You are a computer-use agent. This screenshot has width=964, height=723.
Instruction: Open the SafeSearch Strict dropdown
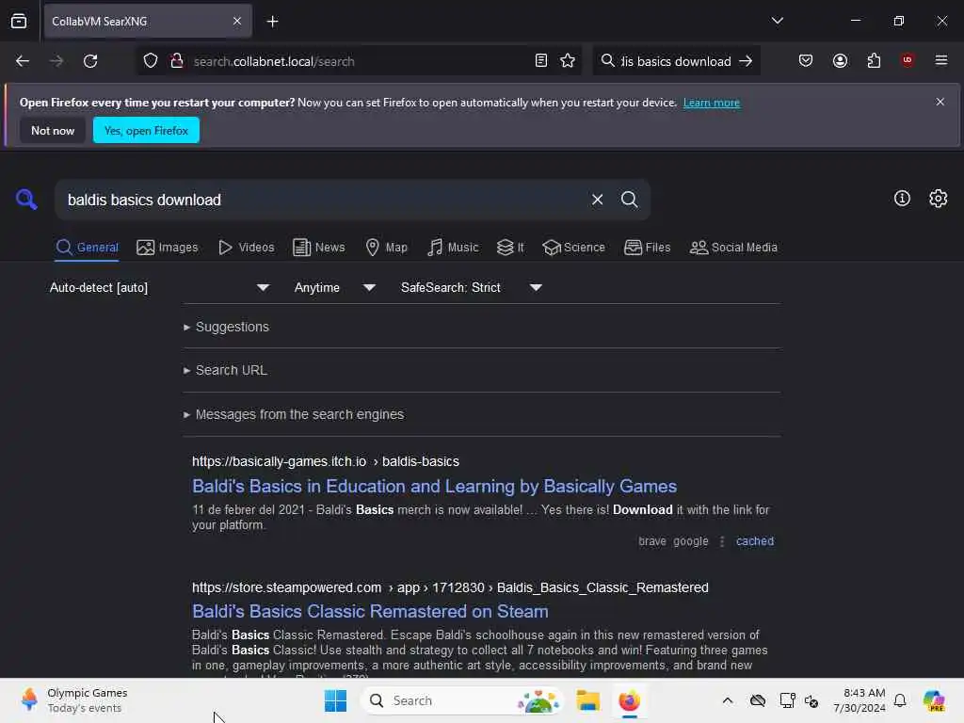point(472,288)
